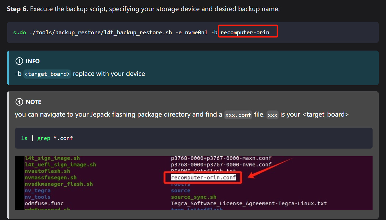This screenshot has width=386, height=220.
Task: Click 'nv_tegra' directory in terminal listing
Action: coord(38,191)
